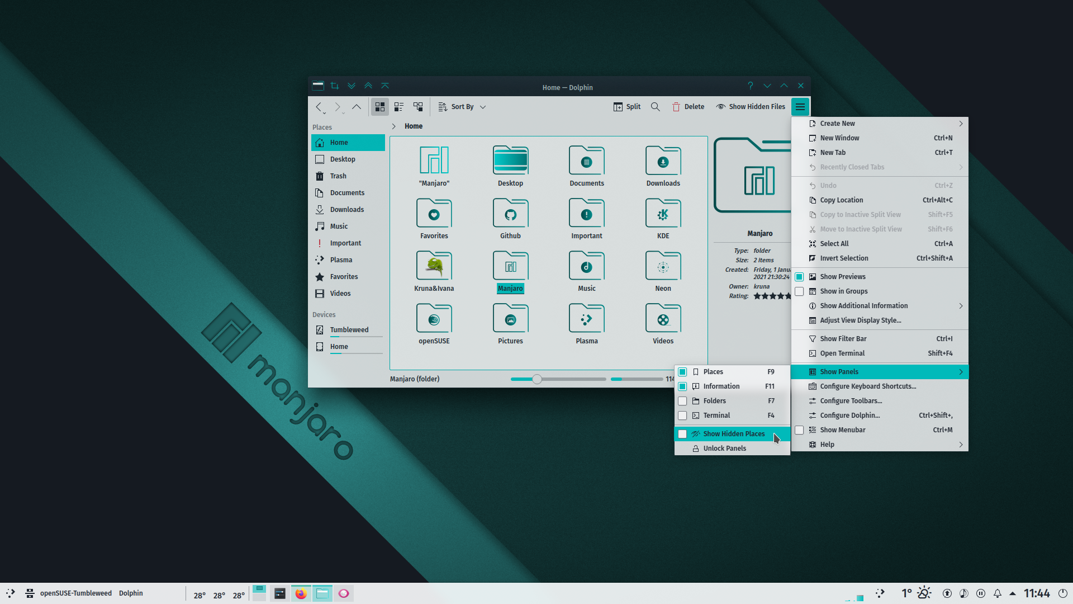Toggle Show Hidden Files in toolbar
Screen dimensions: 1073x604
[x=751, y=107]
